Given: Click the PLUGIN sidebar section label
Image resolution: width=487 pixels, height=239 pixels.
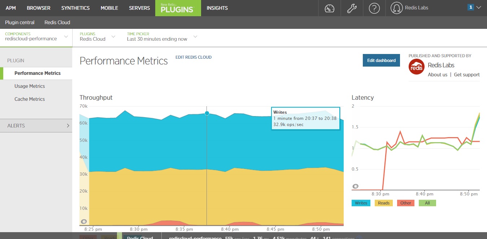Looking at the screenshot, I should coord(16,60).
